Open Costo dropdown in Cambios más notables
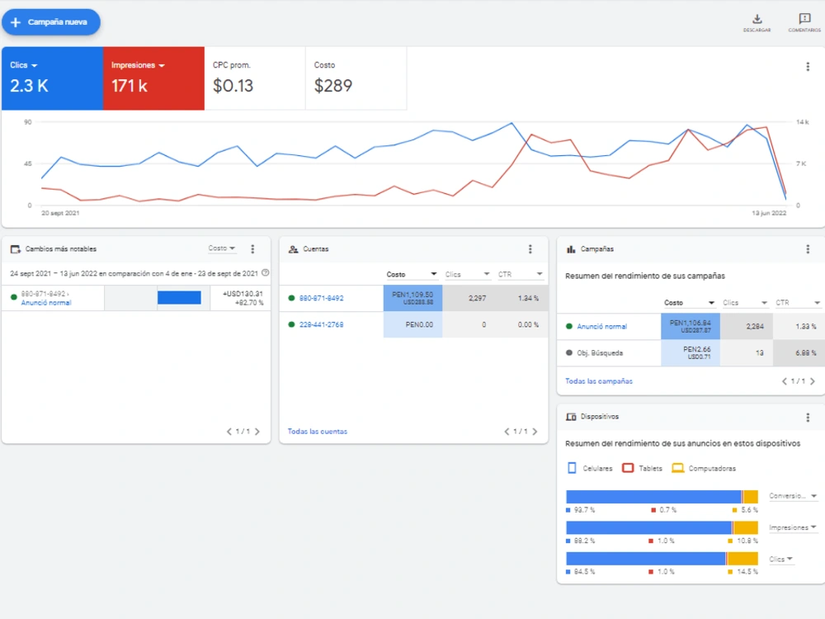The width and height of the screenshot is (825, 619). point(221,248)
